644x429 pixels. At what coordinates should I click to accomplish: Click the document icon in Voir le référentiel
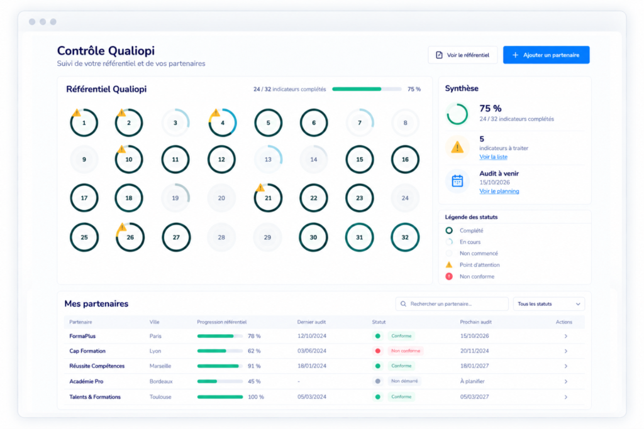439,55
